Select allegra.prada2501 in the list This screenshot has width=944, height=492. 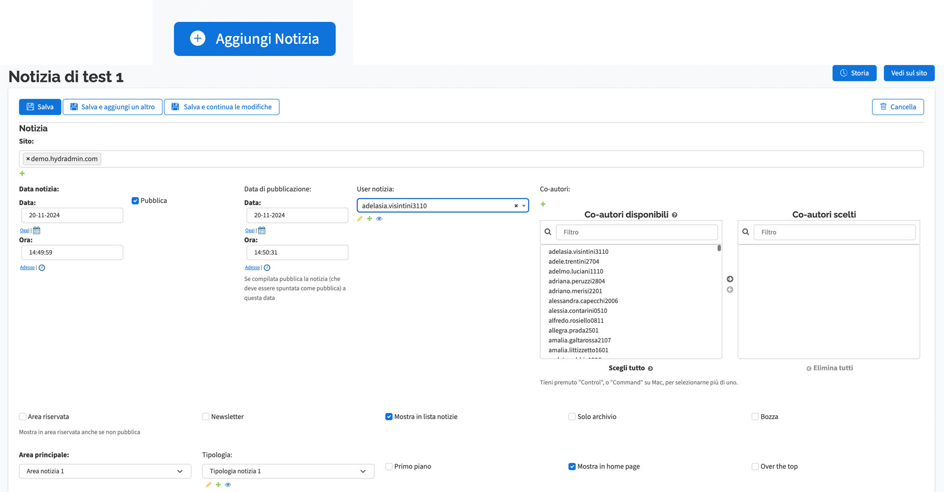573,331
